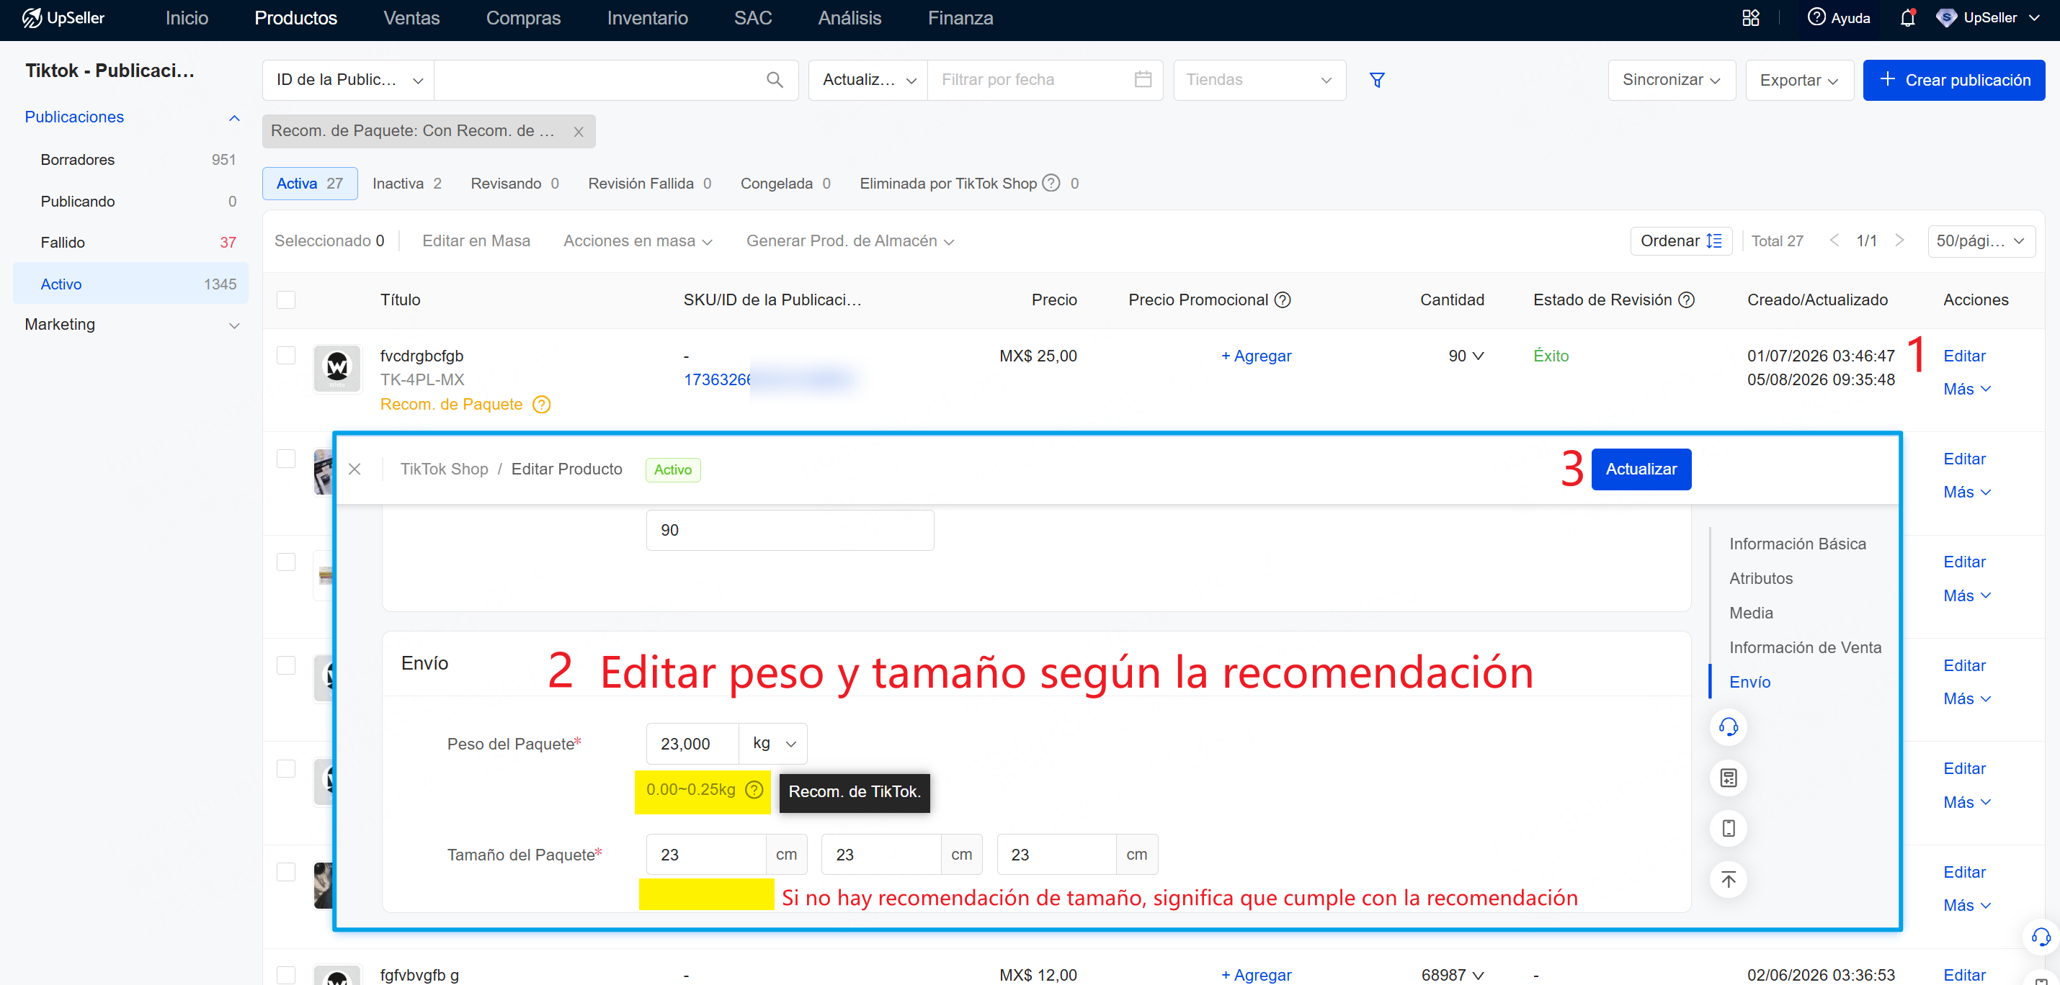Jump to Información Básica section

[1797, 544]
